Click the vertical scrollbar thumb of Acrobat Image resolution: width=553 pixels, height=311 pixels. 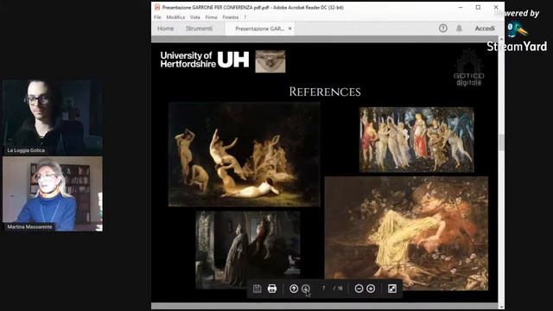coord(501,142)
